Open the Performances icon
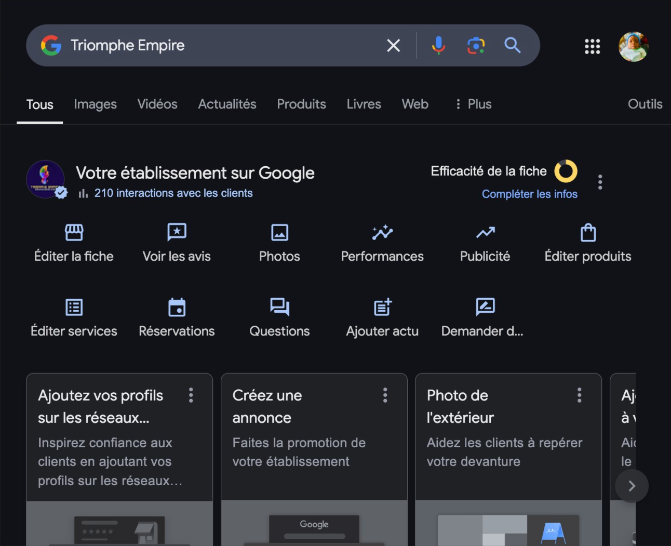The height and width of the screenshot is (546, 671). tap(382, 232)
